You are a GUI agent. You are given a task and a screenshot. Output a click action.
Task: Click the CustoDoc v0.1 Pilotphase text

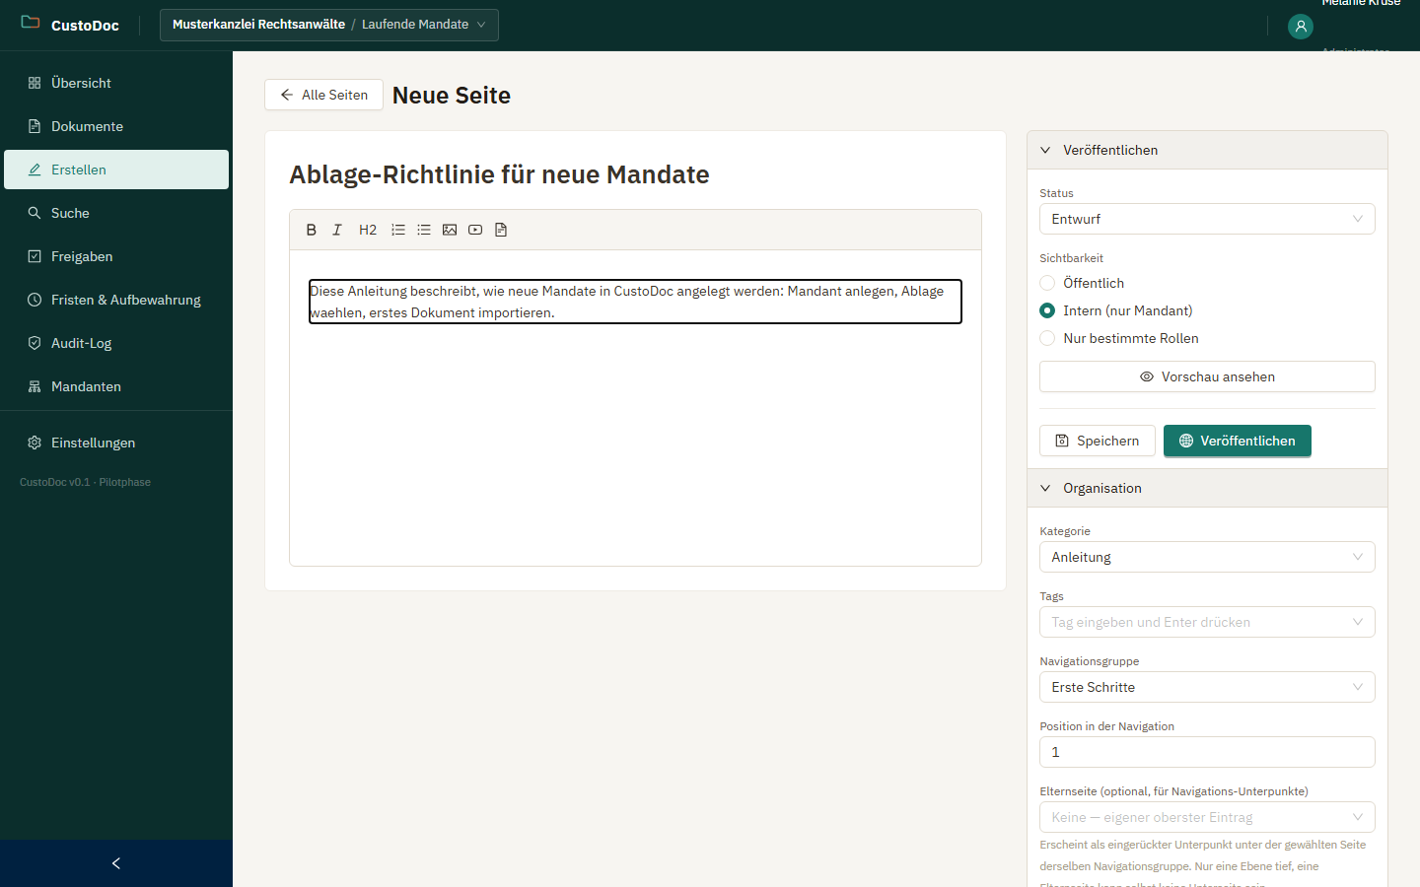coord(85,482)
